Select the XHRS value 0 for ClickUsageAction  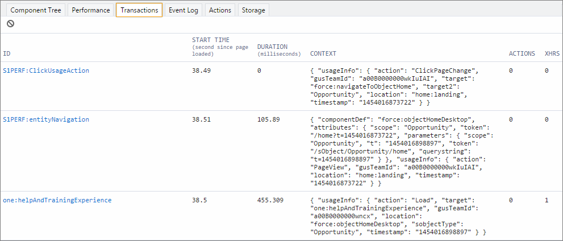tap(547, 70)
